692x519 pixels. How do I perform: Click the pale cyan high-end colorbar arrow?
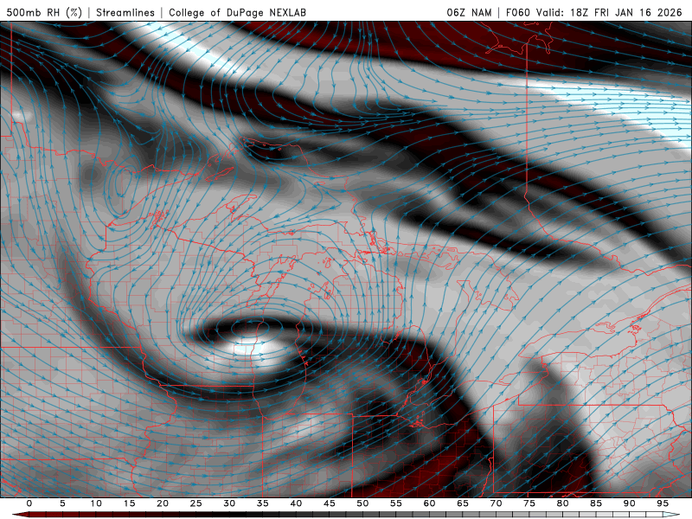[x=672, y=515]
